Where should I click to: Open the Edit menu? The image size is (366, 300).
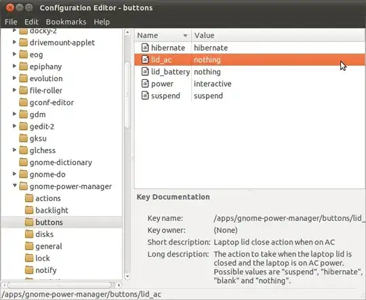(31, 22)
